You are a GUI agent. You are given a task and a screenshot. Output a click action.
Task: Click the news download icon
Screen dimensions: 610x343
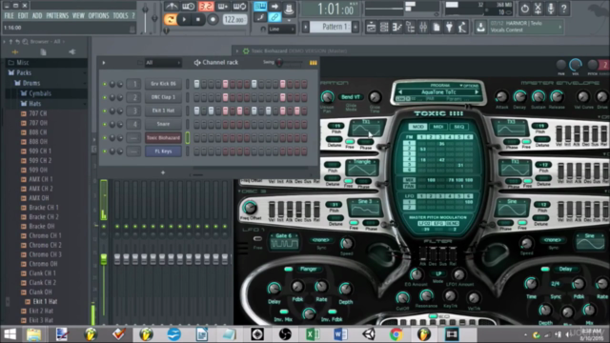tap(480, 27)
